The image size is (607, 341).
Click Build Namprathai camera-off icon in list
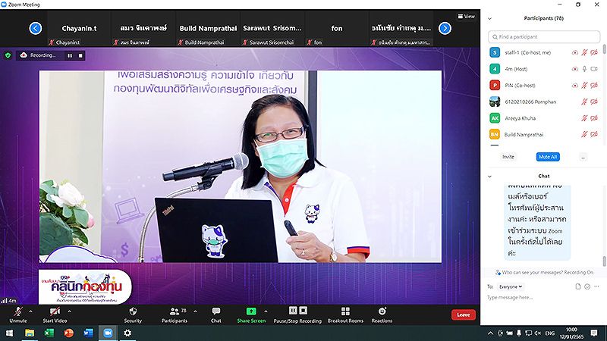click(594, 135)
